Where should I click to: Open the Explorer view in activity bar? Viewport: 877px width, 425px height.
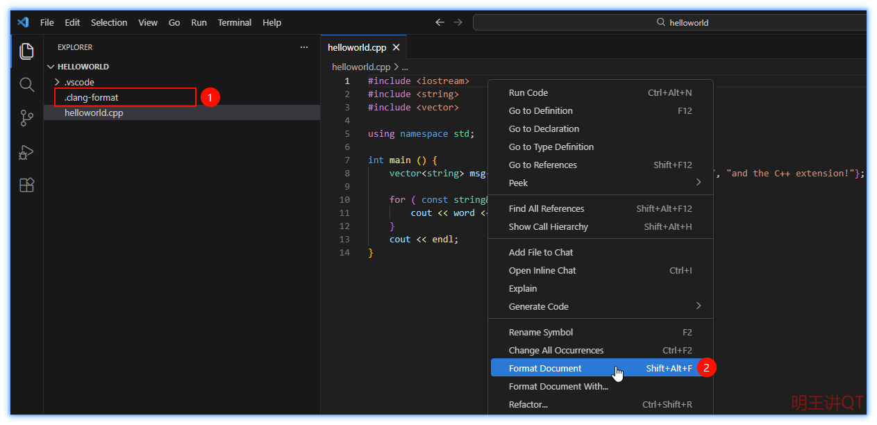[26, 51]
